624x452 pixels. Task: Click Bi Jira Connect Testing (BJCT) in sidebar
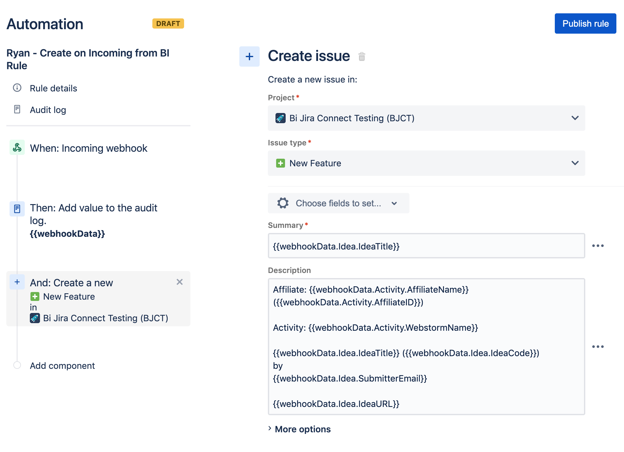tap(106, 318)
